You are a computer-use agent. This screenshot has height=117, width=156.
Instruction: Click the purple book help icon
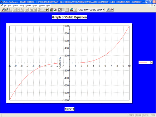pos(112,10)
